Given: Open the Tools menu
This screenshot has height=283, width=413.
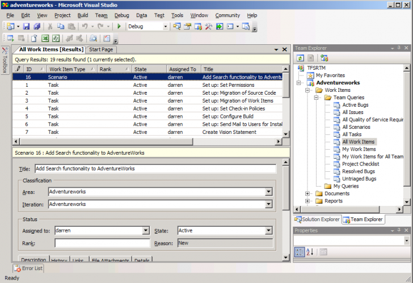Looking at the screenshot, I should (177, 15).
